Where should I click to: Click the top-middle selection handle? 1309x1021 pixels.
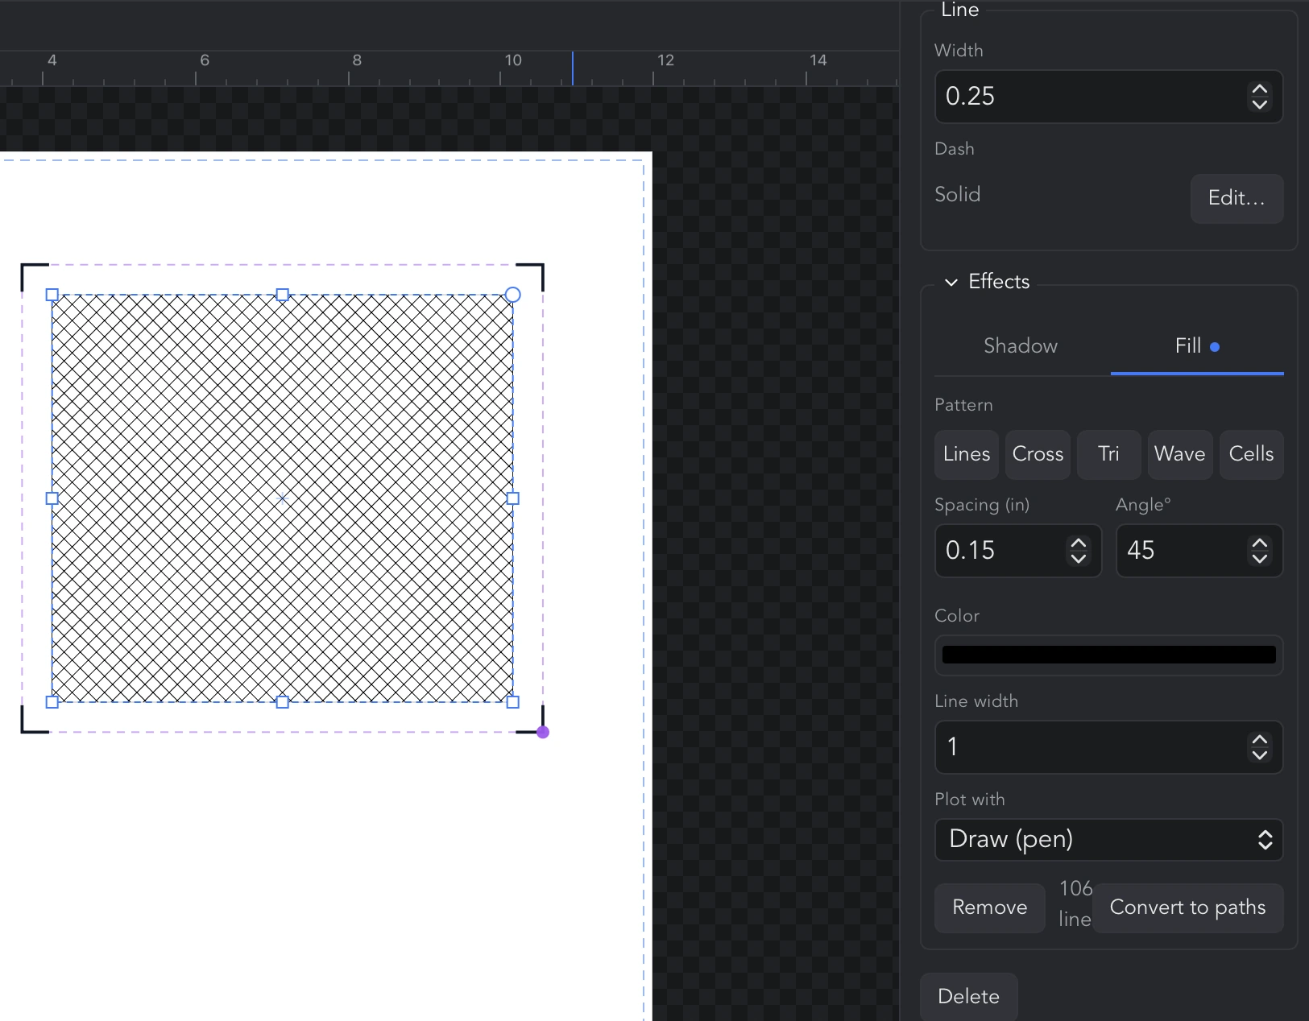pos(283,295)
